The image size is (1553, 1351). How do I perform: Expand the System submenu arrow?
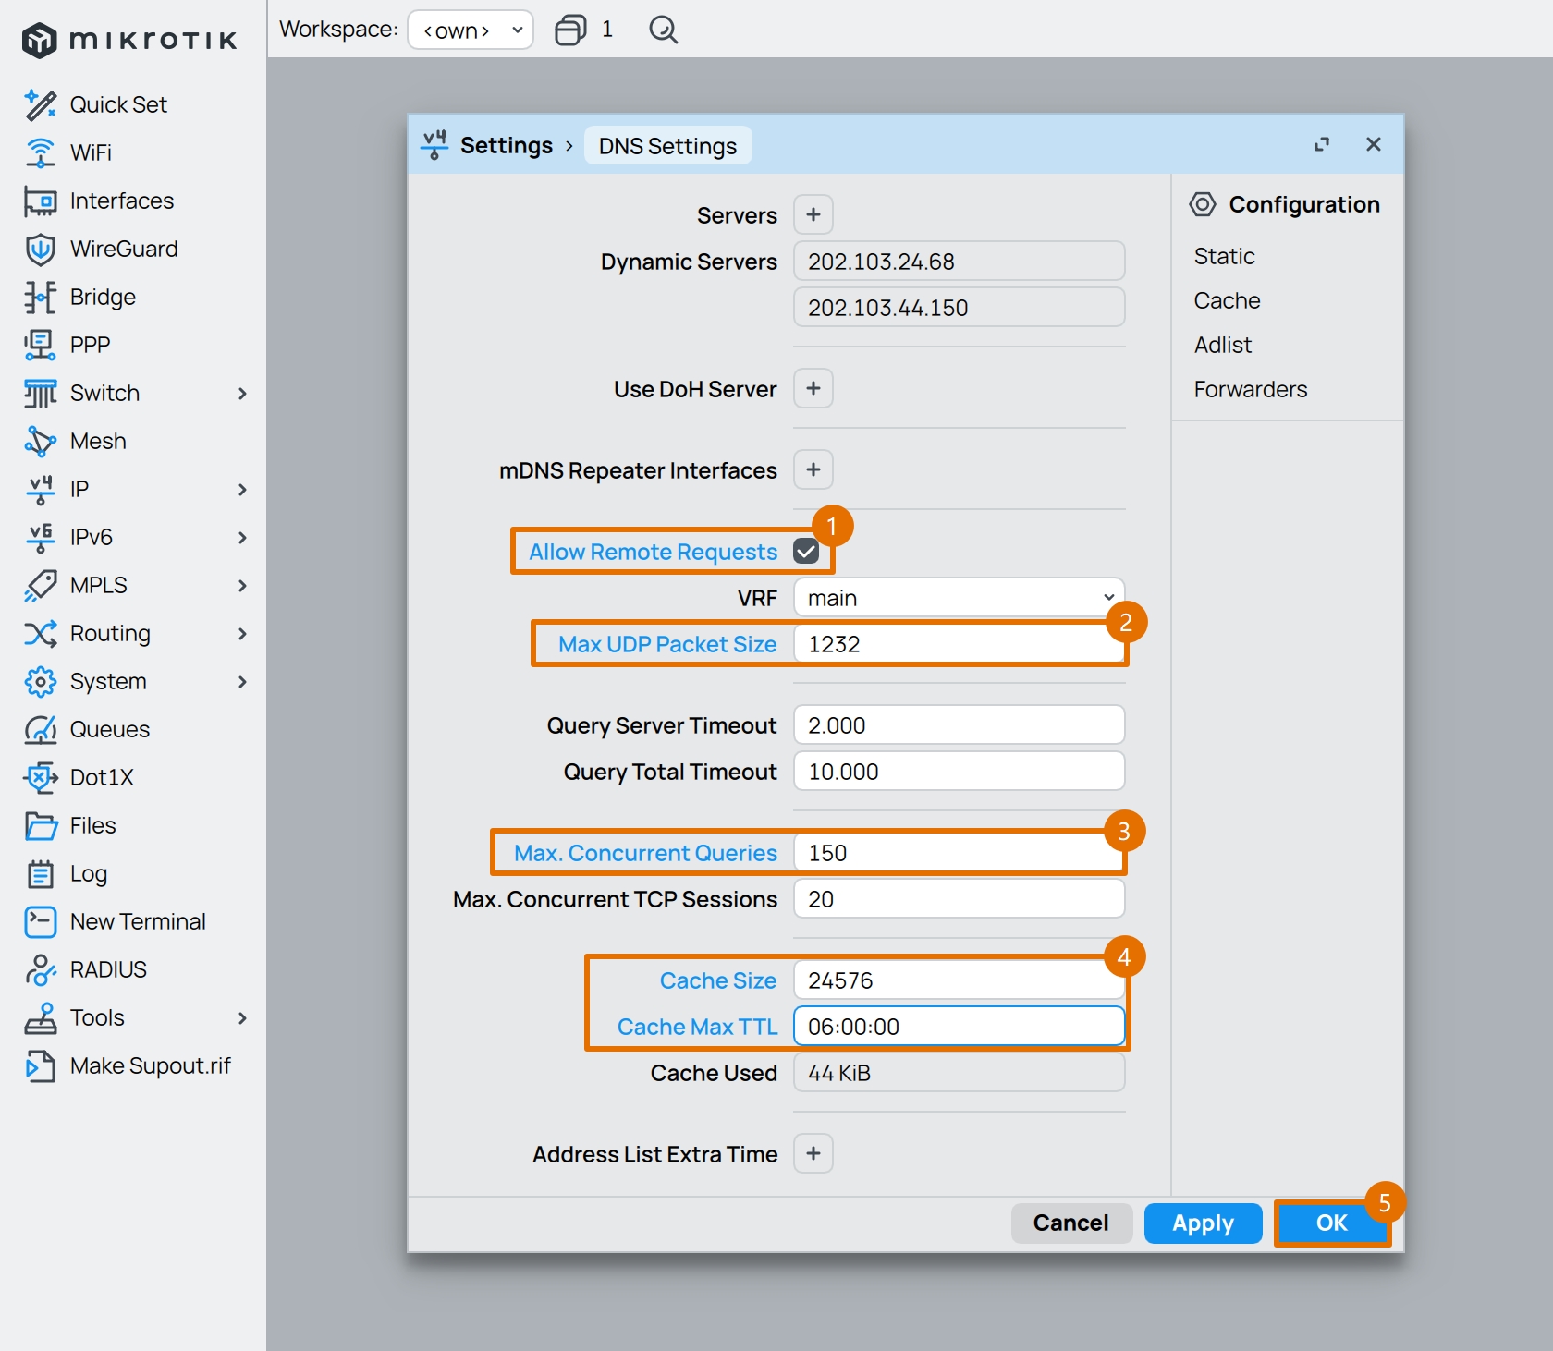(242, 681)
